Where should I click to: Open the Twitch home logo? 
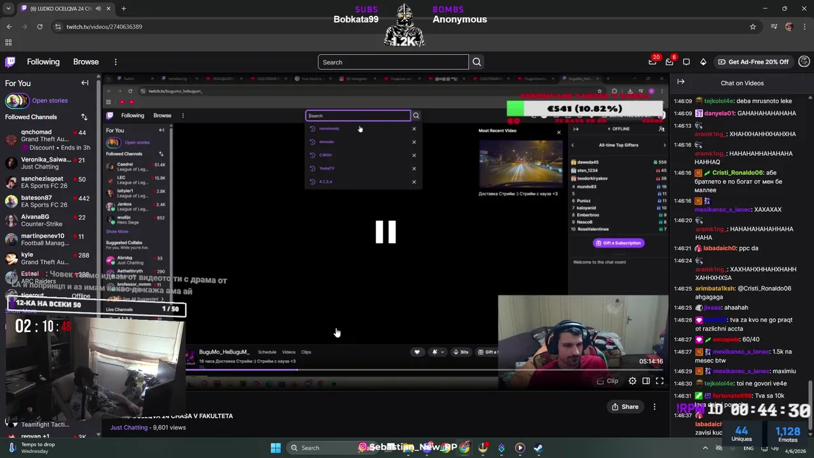10,62
